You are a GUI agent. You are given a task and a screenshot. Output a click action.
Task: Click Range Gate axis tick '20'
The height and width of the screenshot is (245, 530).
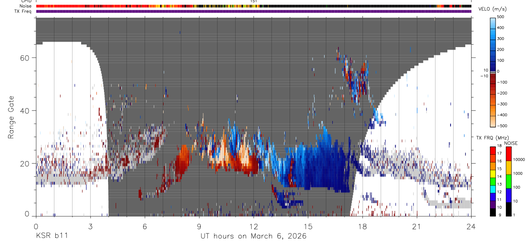click(25, 164)
